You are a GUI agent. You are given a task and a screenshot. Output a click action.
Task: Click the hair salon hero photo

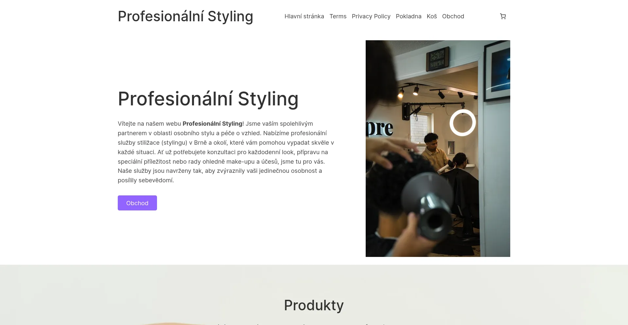(438, 149)
